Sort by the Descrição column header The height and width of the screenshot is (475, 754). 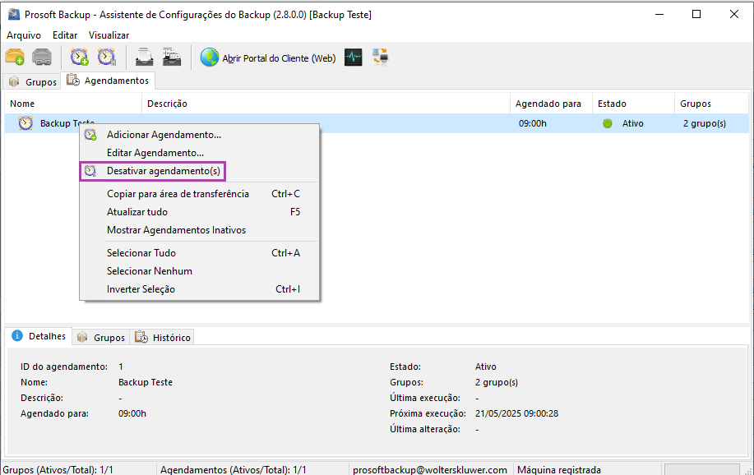[x=326, y=104]
